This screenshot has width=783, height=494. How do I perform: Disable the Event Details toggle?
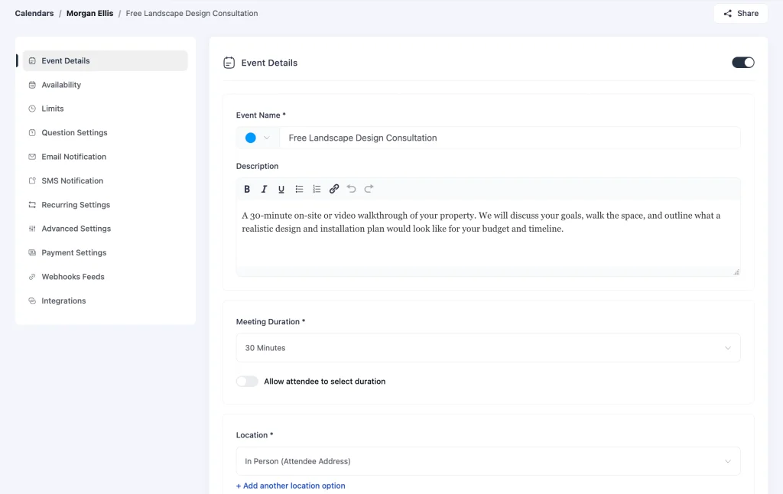[743, 63]
